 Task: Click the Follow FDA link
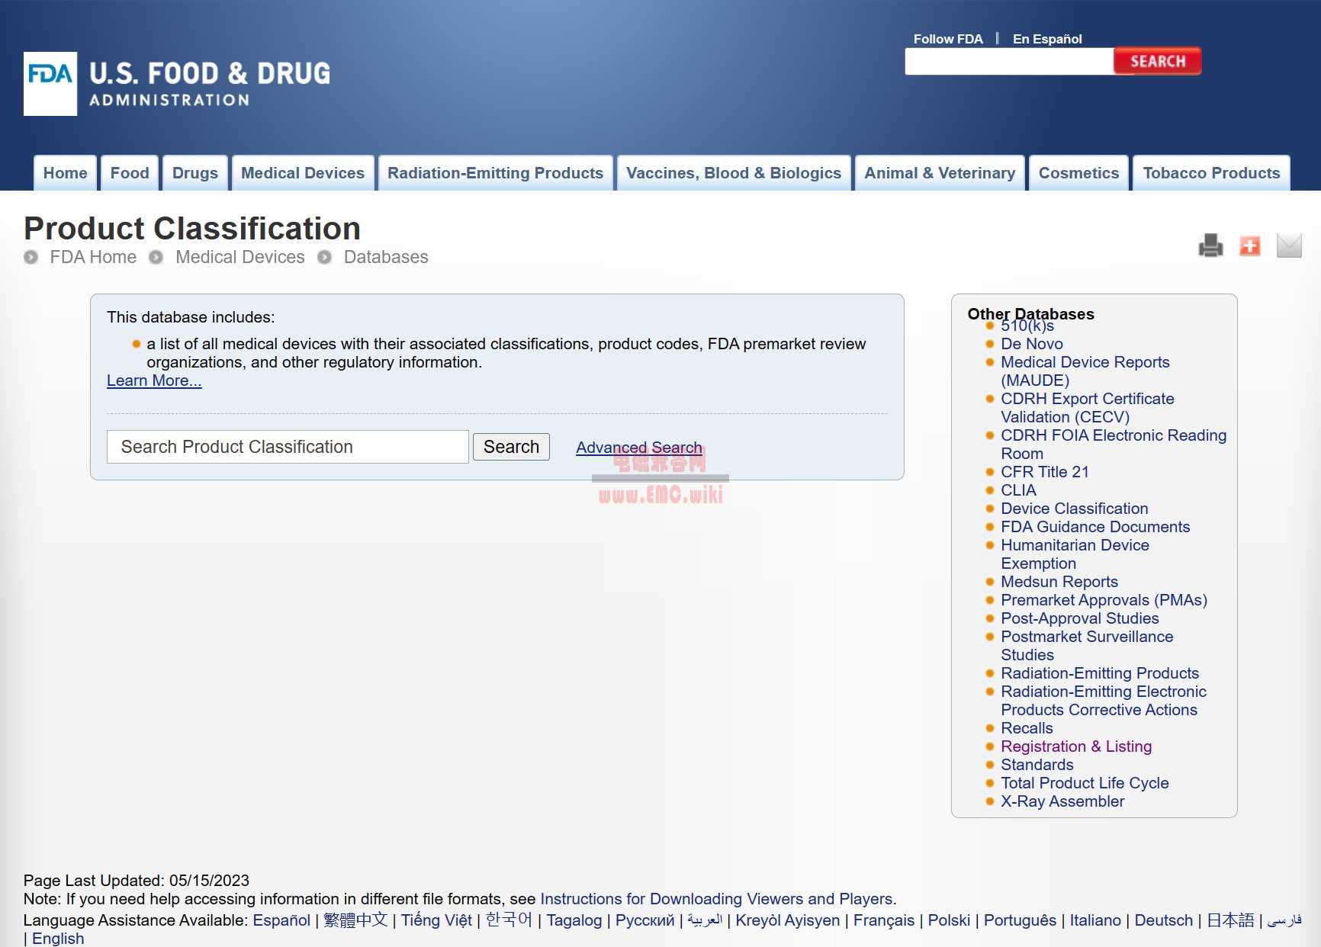click(x=948, y=39)
